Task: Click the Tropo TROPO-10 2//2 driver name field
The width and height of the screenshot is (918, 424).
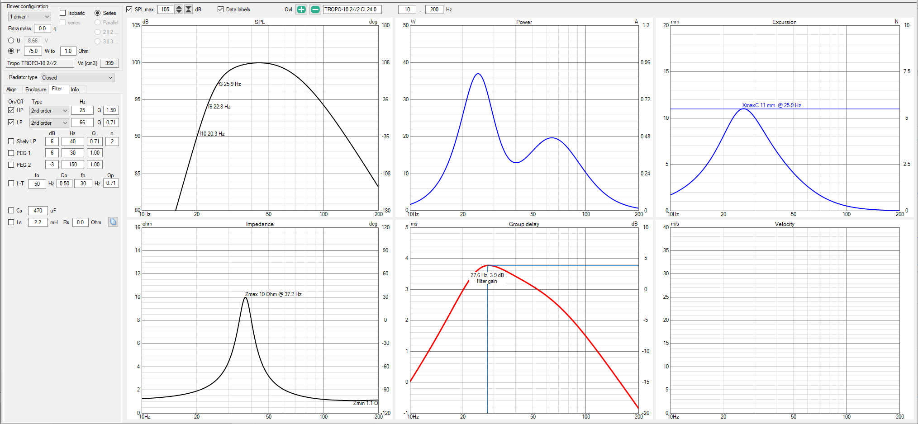Action: 40,63
